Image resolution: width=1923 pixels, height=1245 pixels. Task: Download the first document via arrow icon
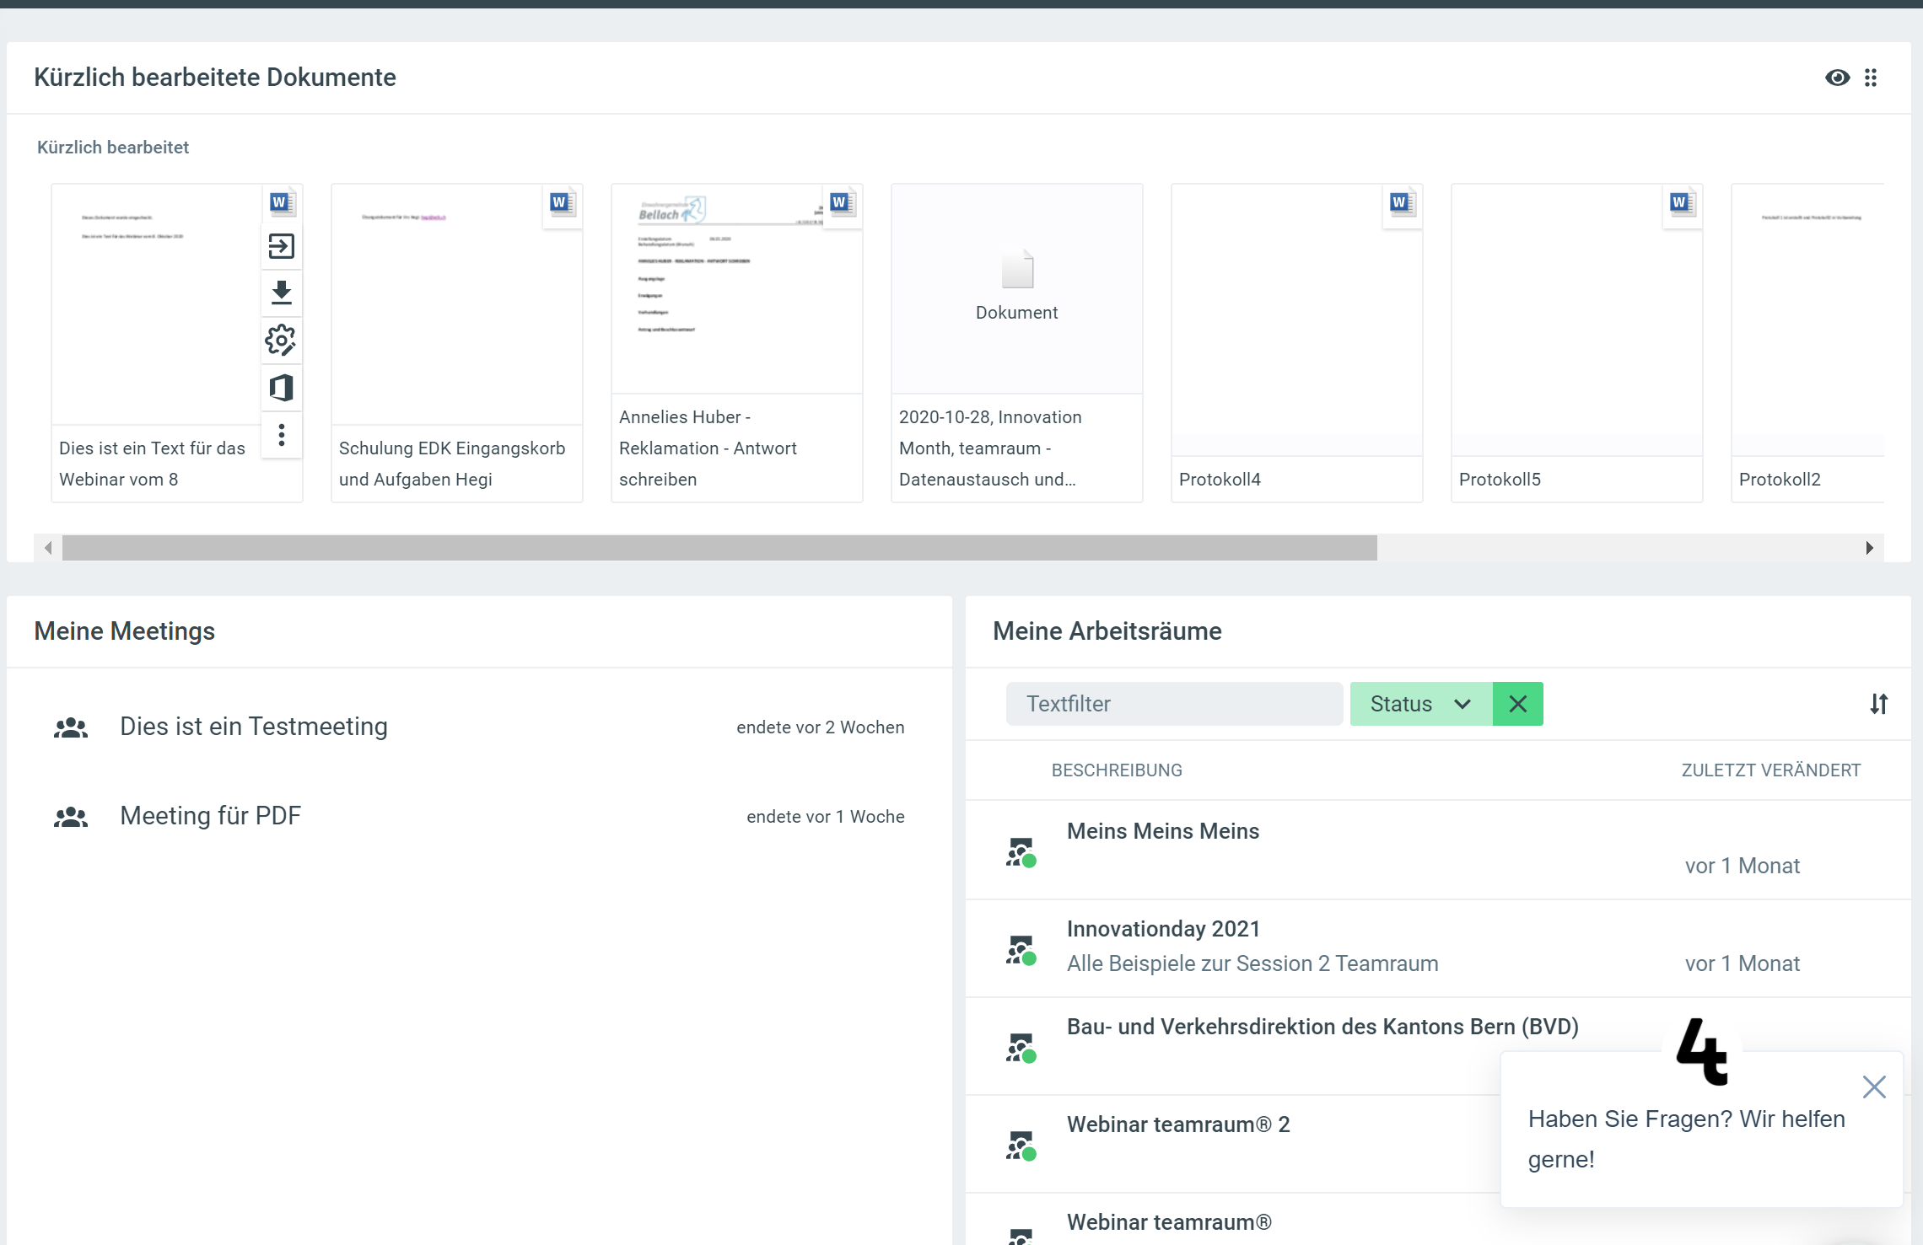(281, 292)
